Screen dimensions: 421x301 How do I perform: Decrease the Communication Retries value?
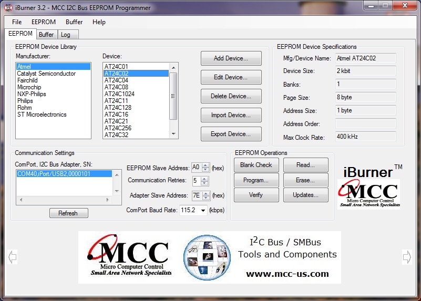pos(204,183)
